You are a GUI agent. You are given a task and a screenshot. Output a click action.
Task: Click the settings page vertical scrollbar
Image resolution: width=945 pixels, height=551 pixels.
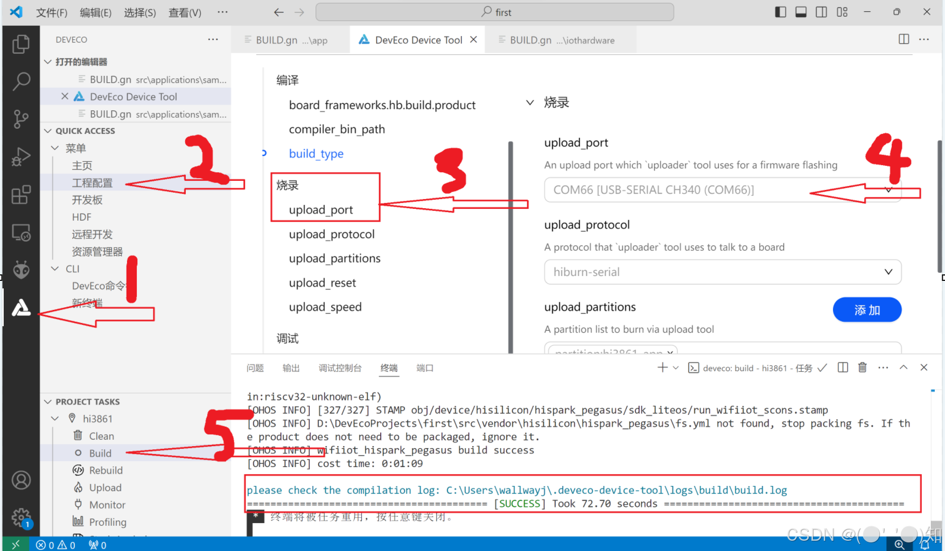940,206
